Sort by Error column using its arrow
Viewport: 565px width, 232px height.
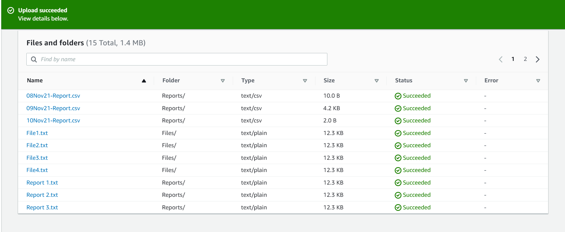(538, 81)
